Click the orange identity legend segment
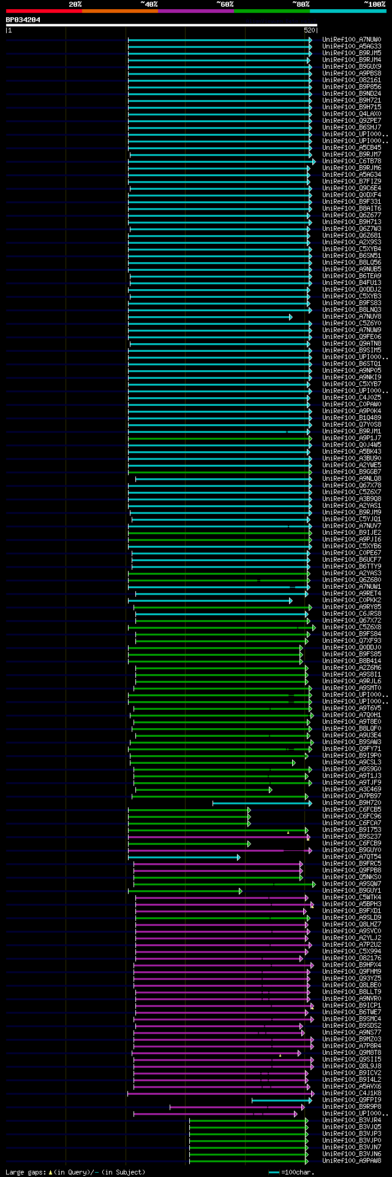 [x=119, y=10]
